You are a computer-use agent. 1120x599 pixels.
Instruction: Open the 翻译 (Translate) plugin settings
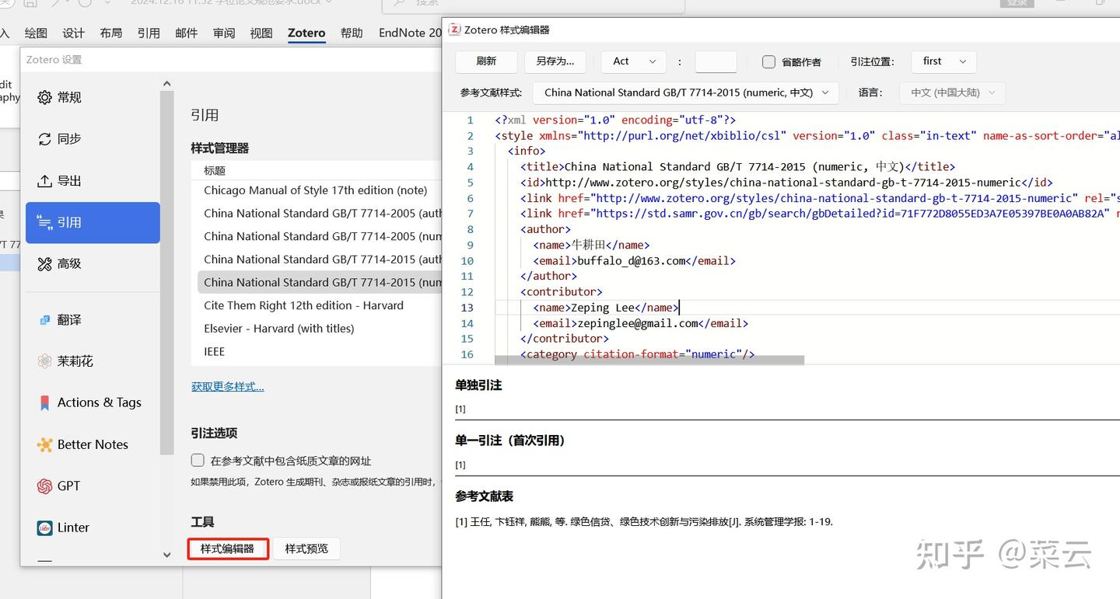pyautogui.click(x=69, y=320)
